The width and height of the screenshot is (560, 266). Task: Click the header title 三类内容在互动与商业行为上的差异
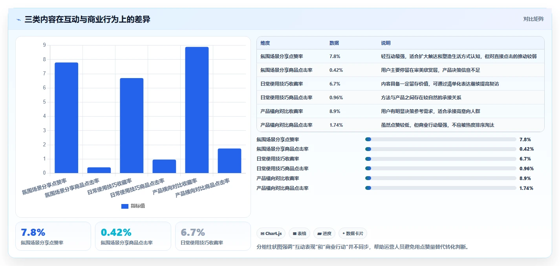87,20
